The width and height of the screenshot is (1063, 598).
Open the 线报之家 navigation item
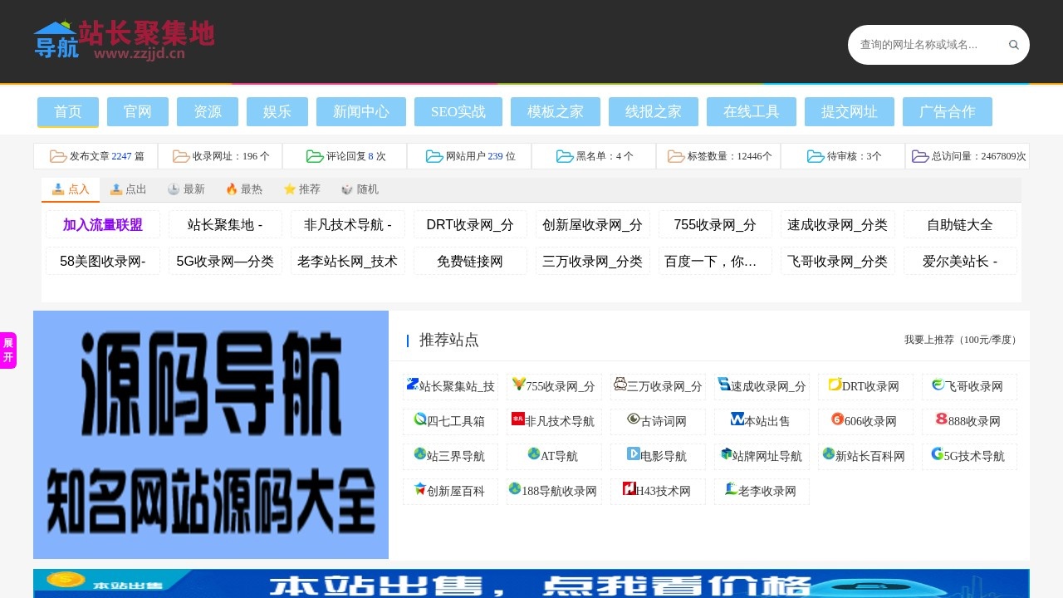654,112
